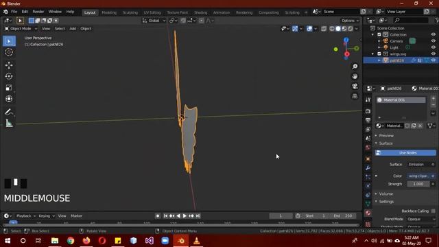Open the Material properties tab icon
The height and width of the screenshot is (247, 439).
pos(368,213)
